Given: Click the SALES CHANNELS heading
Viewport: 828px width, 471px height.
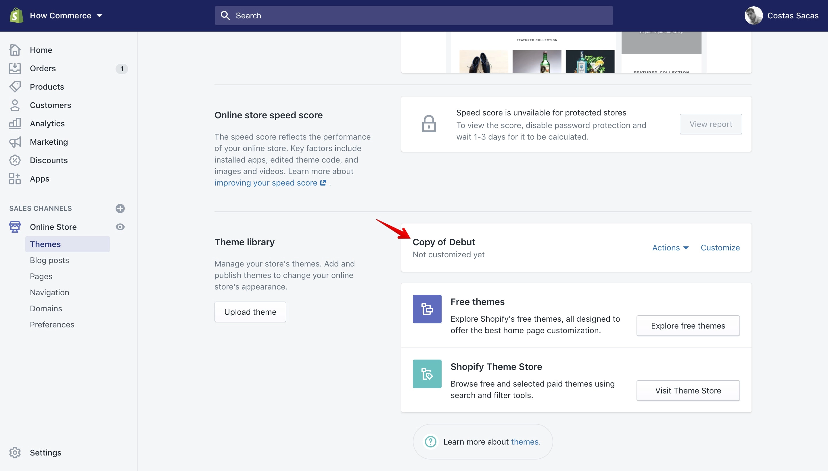Looking at the screenshot, I should coord(41,208).
